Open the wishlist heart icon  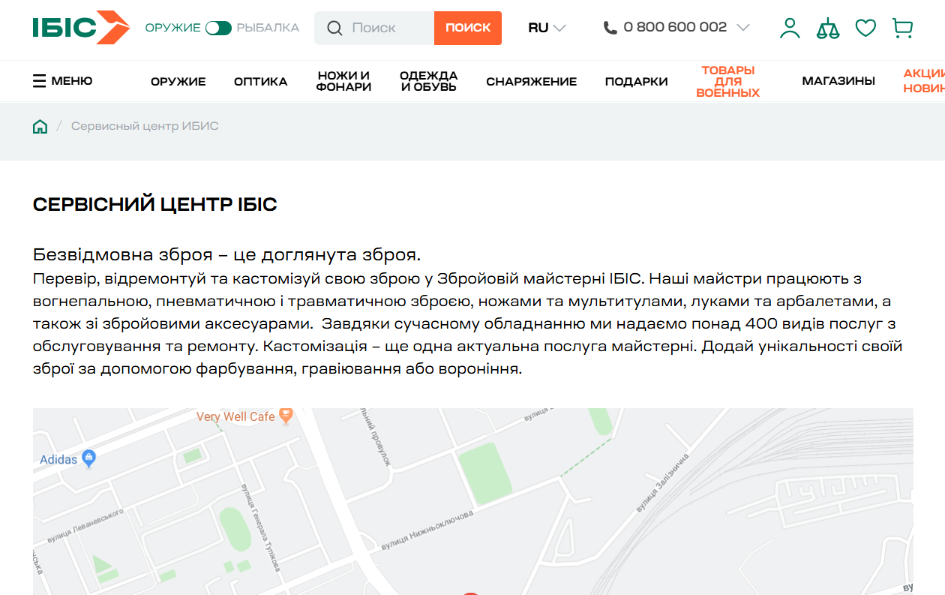[865, 28]
